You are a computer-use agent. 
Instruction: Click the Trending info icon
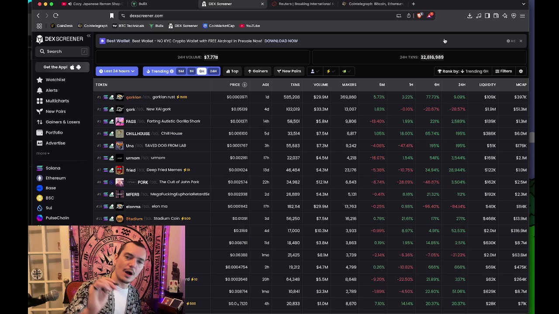coord(172,71)
